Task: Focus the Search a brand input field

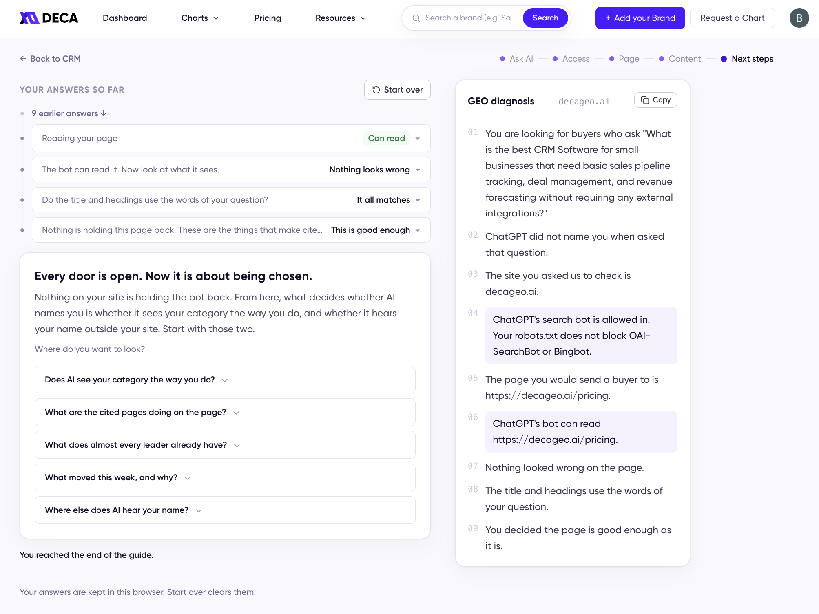Action: tap(468, 18)
